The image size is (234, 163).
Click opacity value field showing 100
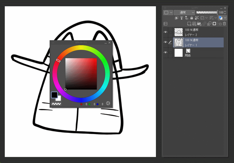221,13
